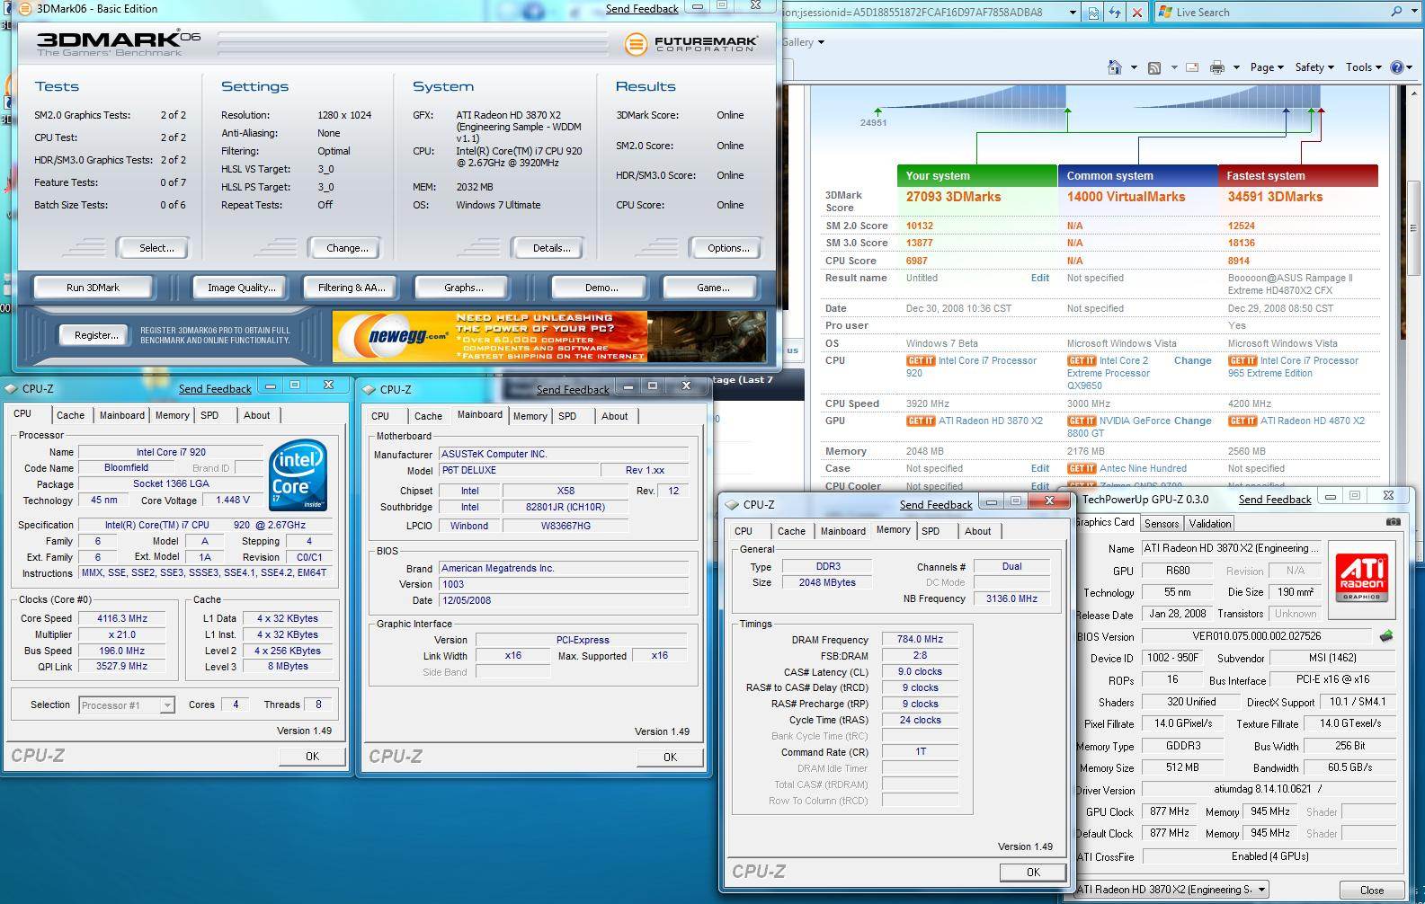The width and height of the screenshot is (1425, 904).
Task: Open the address bar history dropdown arrow
Action: click(1073, 13)
